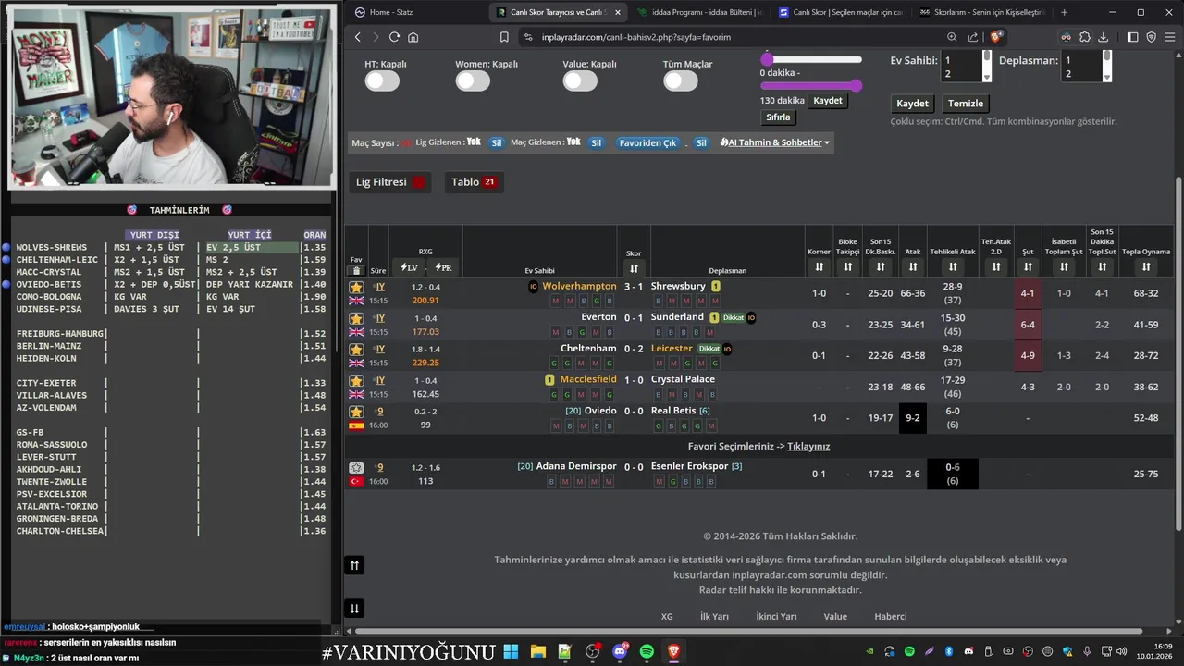
Task: Open the Deplasman selection list
Action: pos(1087,67)
